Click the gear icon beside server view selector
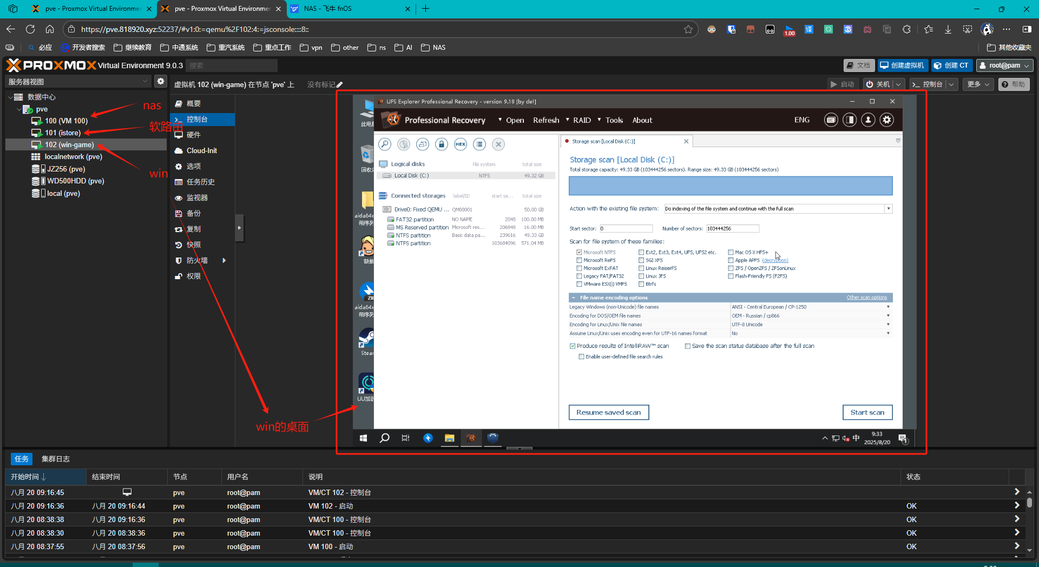This screenshot has width=1039, height=567. point(161,81)
